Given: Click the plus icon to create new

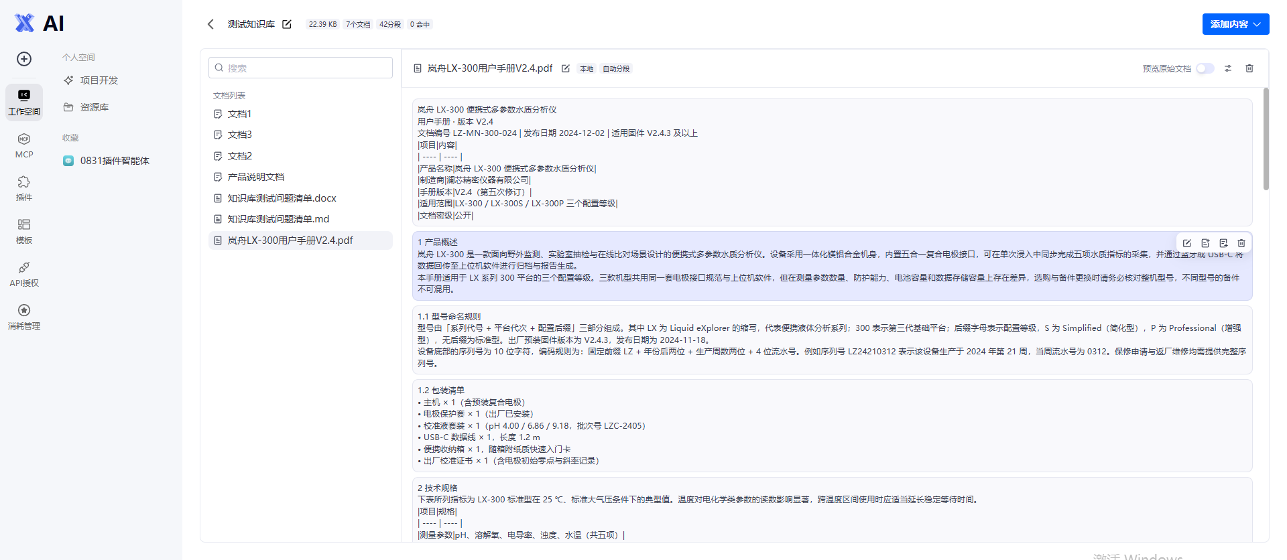Looking at the screenshot, I should click(x=24, y=59).
